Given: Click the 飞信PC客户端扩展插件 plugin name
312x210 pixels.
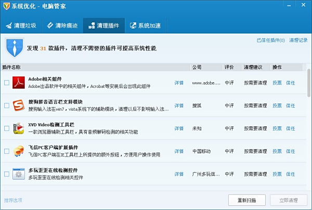Looking at the screenshot, I should pos(53,147).
